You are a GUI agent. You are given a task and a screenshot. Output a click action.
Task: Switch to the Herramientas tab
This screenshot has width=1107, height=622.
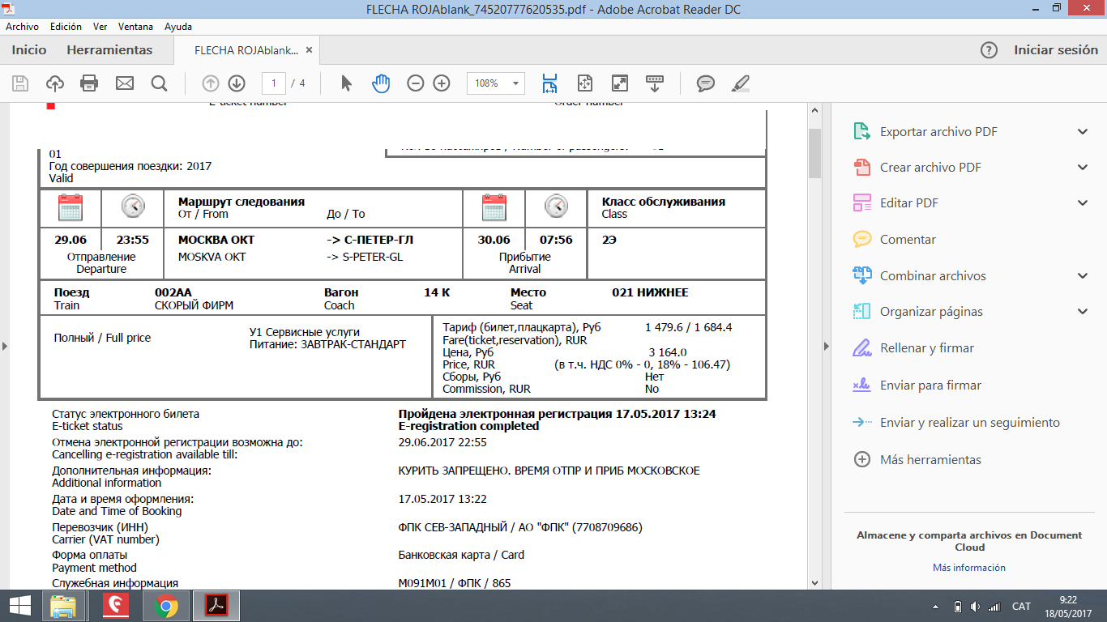click(109, 50)
